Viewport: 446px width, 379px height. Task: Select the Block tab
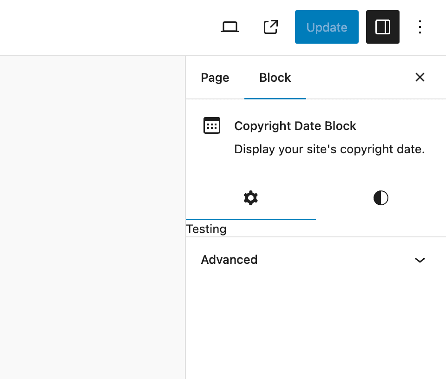click(x=275, y=78)
